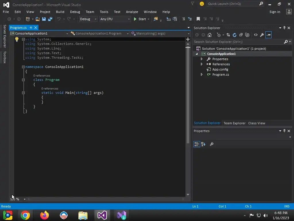Open the editor zoom percentage dropdown
The height and width of the screenshot is (221, 294).
click(25, 199)
